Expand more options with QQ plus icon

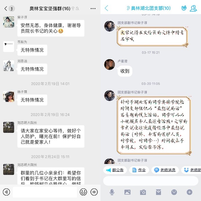coord(189,192)
